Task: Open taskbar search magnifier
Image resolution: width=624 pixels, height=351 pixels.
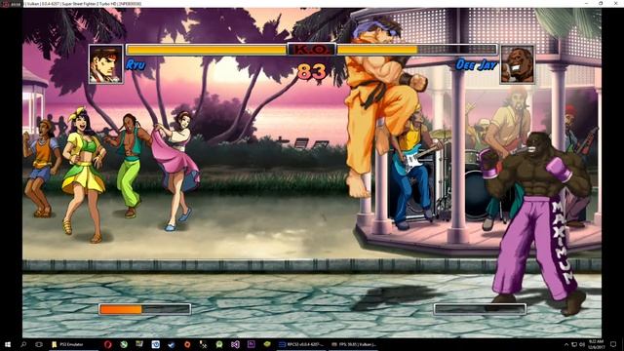Action: (x=23, y=344)
